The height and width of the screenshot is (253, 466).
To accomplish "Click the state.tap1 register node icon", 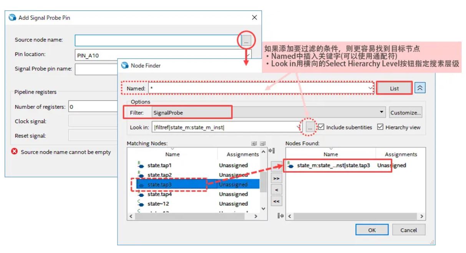I will click(141, 165).
